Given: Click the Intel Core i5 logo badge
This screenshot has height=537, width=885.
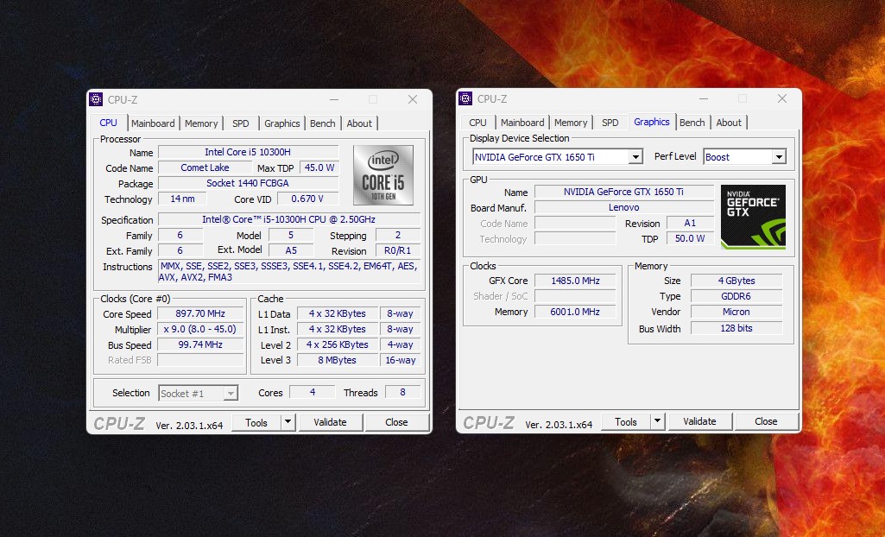Looking at the screenshot, I should [x=382, y=175].
